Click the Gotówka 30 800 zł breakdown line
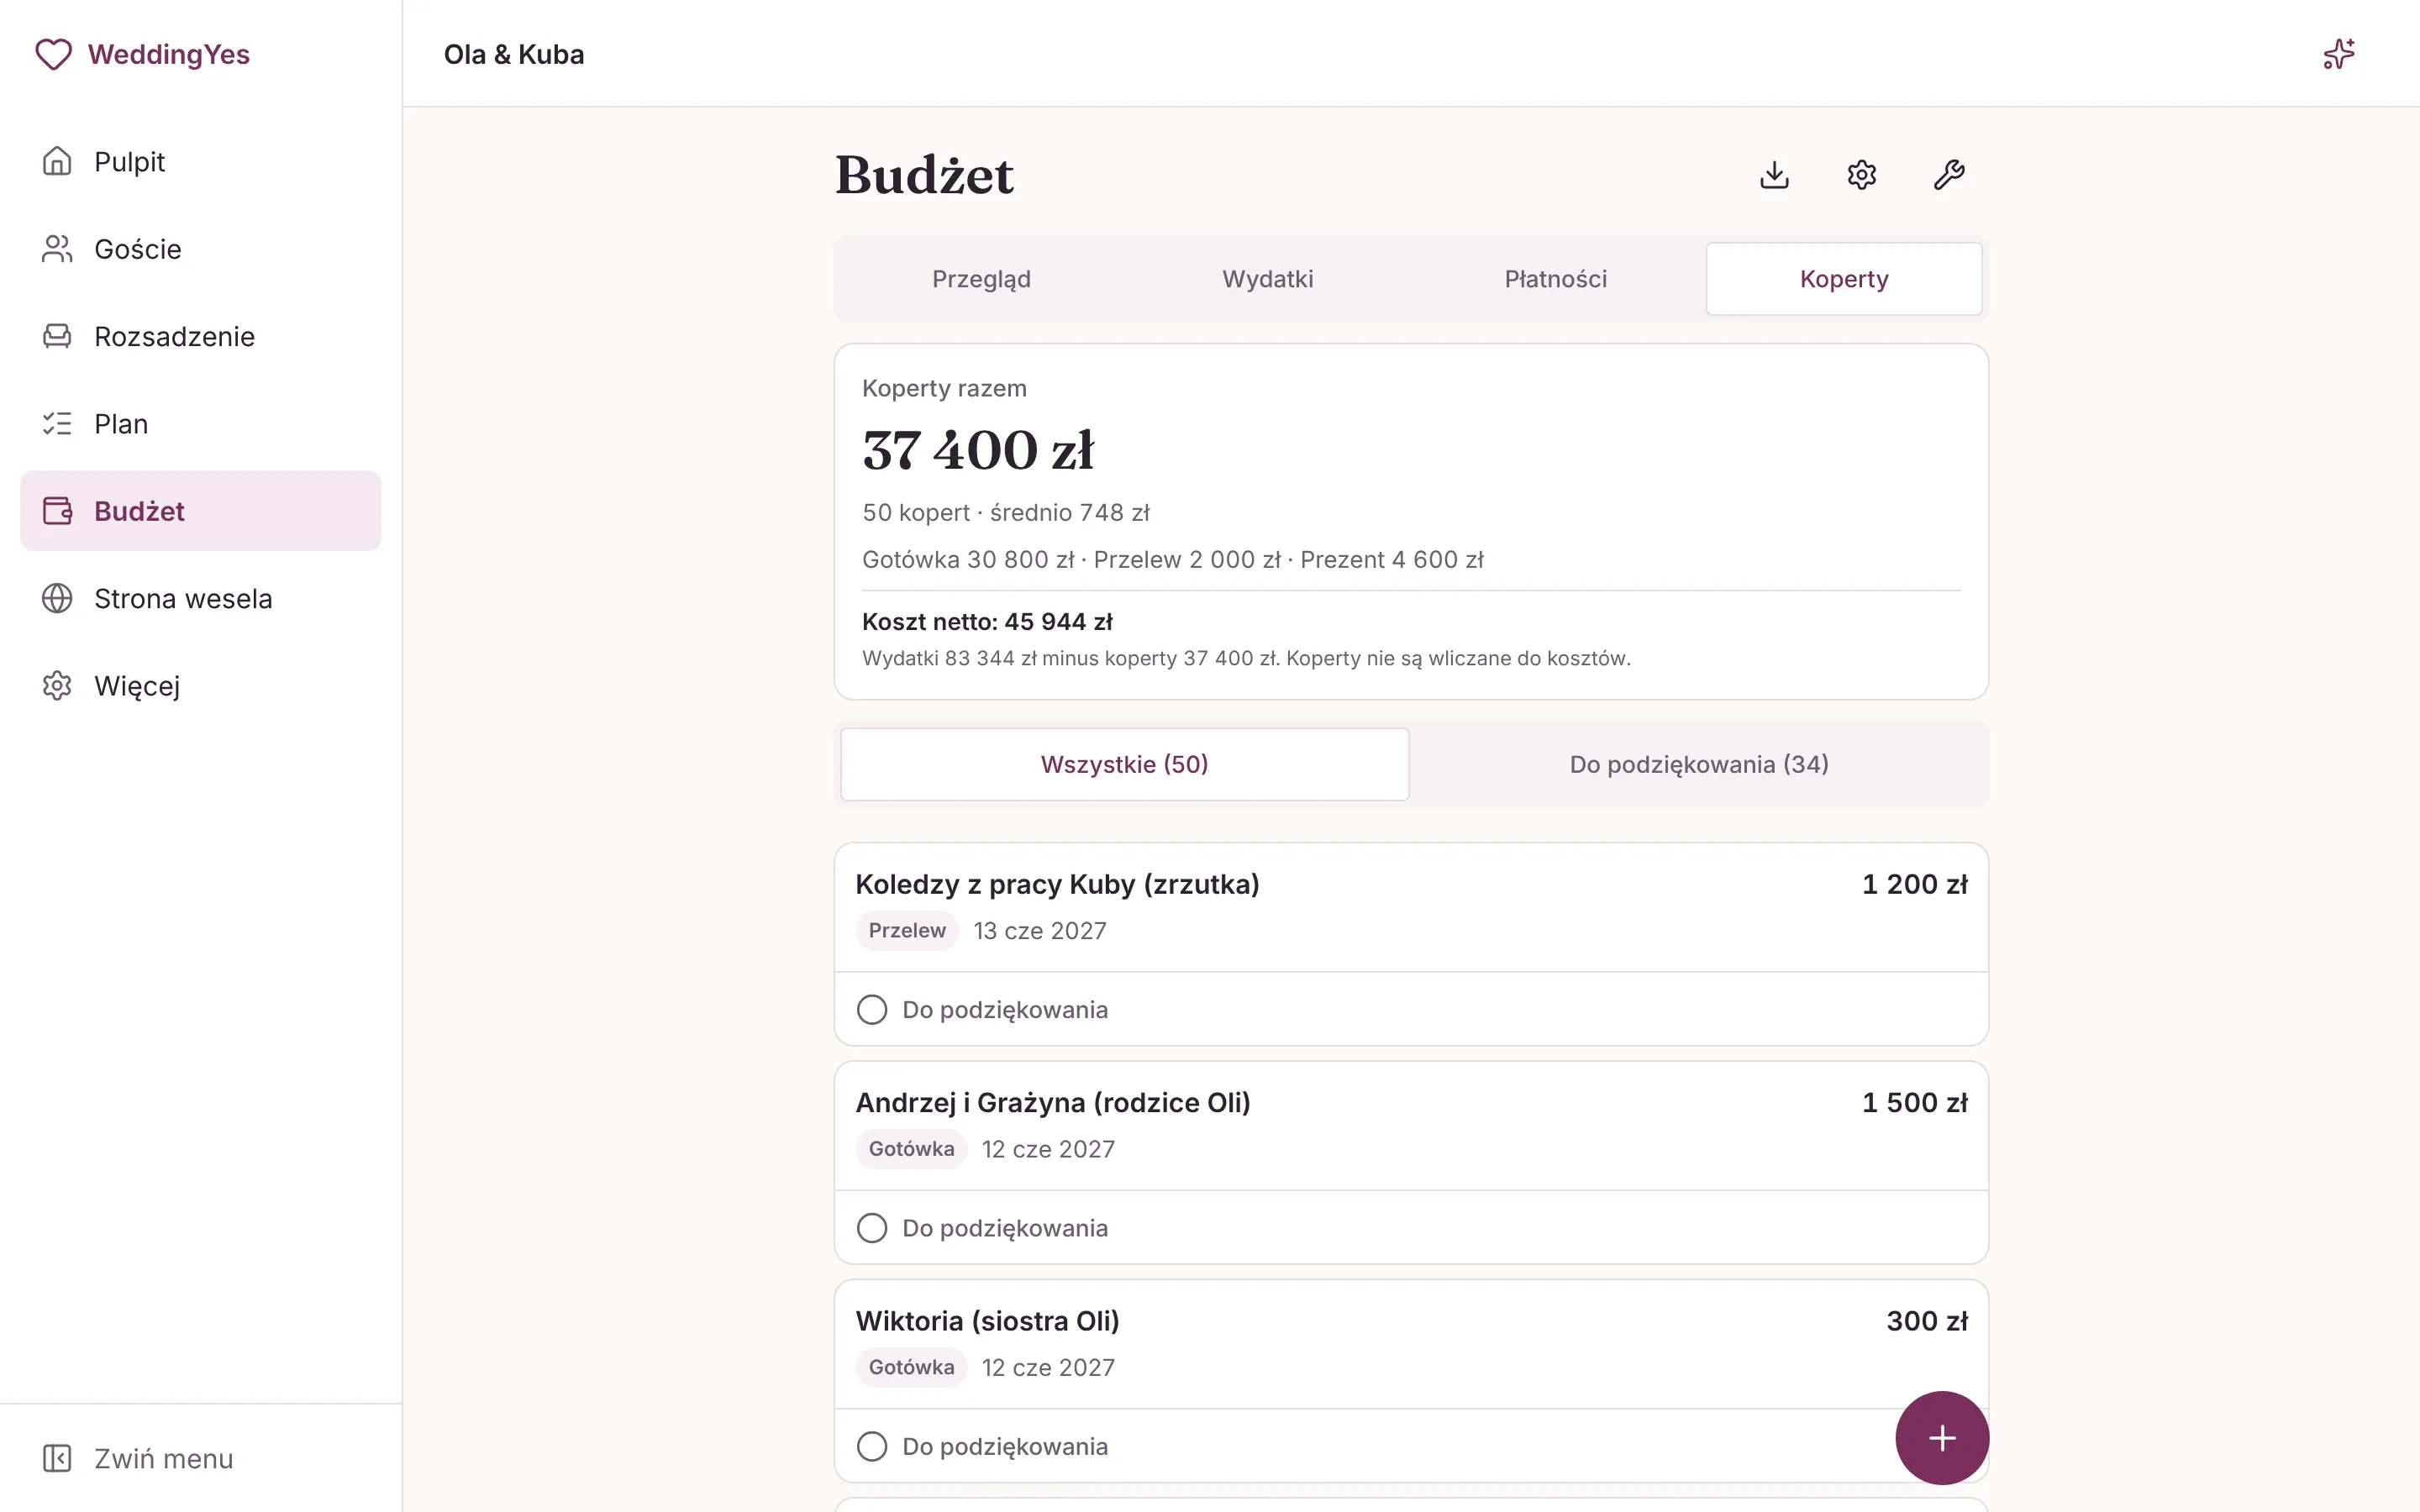 [x=1173, y=560]
